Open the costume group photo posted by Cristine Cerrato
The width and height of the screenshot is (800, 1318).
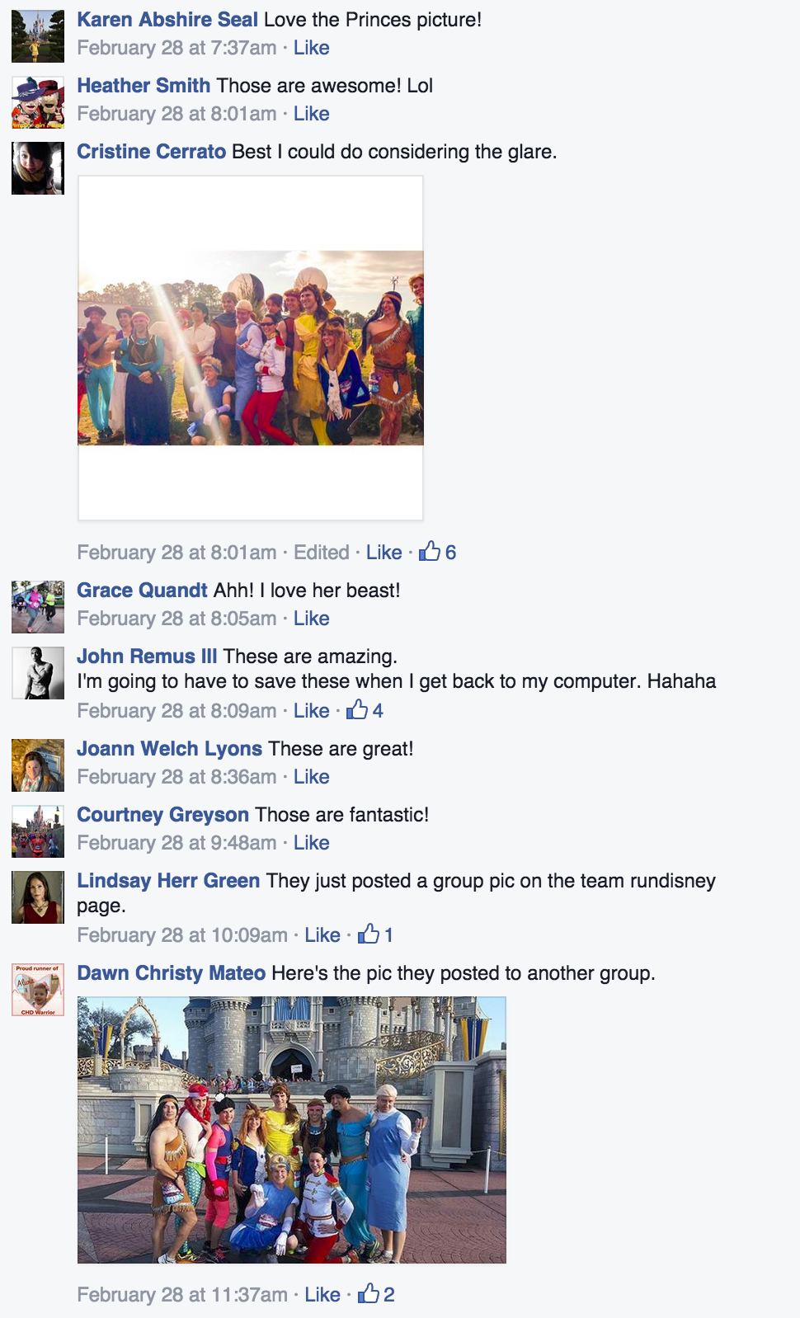coord(251,348)
